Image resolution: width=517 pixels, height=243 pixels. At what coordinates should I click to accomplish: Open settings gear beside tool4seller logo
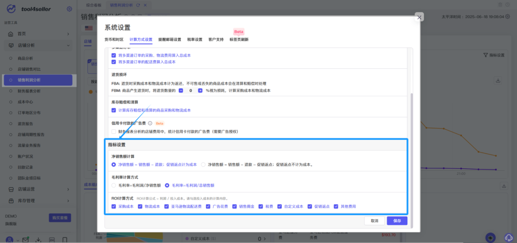(69, 9)
